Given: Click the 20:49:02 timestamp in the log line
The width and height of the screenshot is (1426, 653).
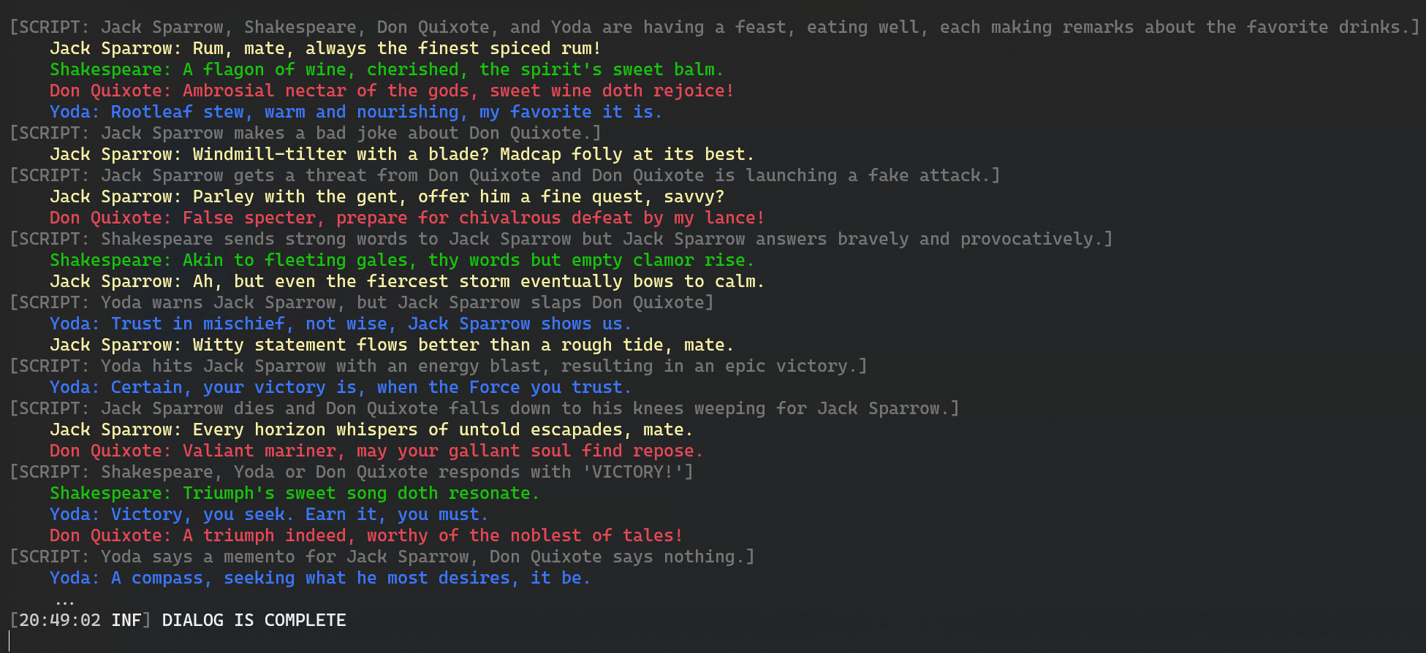Looking at the screenshot, I should [60, 620].
